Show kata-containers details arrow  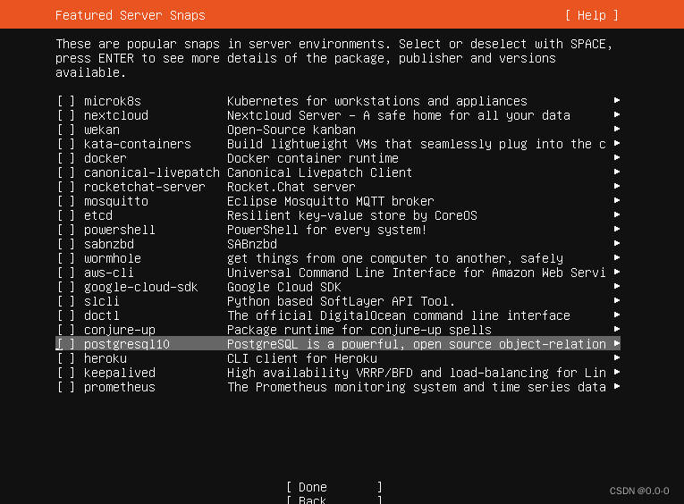(617, 143)
